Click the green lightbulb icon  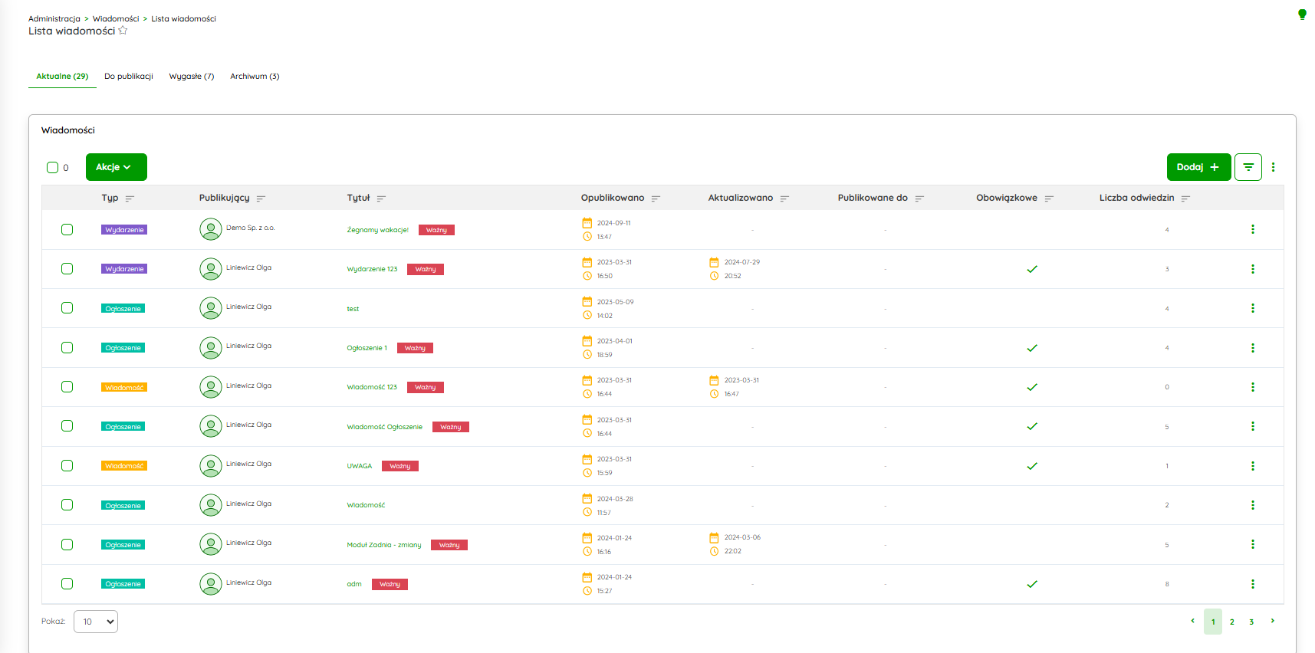click(x=1301, y=15)
